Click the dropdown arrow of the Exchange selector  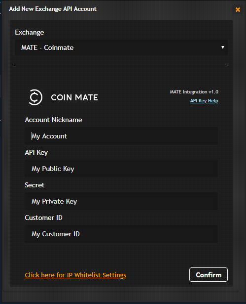(x=223, y=47)
